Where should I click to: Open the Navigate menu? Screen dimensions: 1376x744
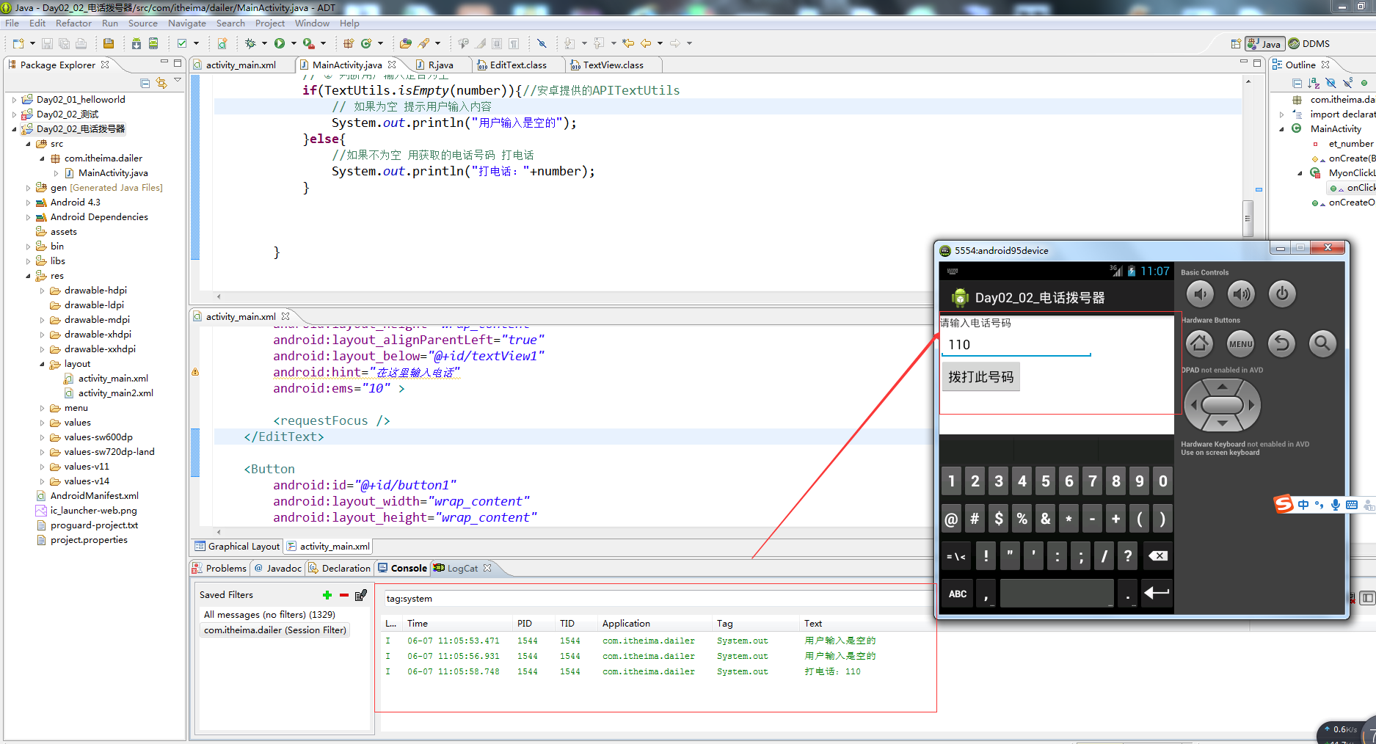point(186,23)
